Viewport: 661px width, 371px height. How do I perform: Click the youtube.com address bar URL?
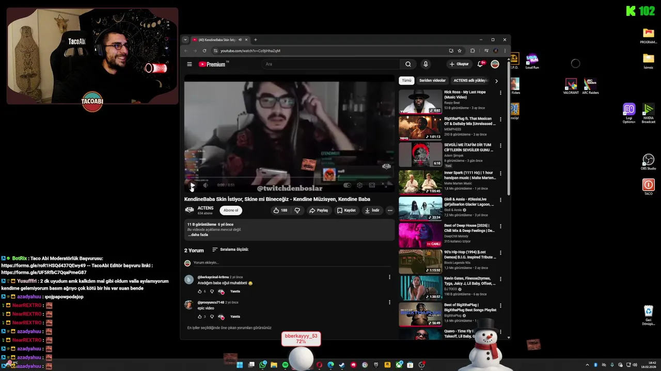(250, 50)
